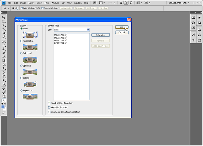Open the Filter menu
Screen dimensions: 203x146
(x=47, y=3)
